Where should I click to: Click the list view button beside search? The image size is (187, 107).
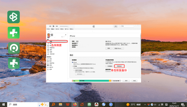coord(116,26)
